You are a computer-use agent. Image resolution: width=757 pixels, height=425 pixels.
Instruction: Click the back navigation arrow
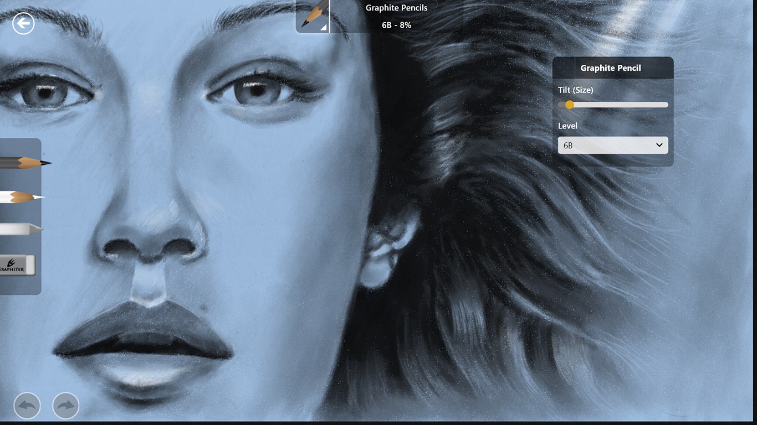coord(23,23)
